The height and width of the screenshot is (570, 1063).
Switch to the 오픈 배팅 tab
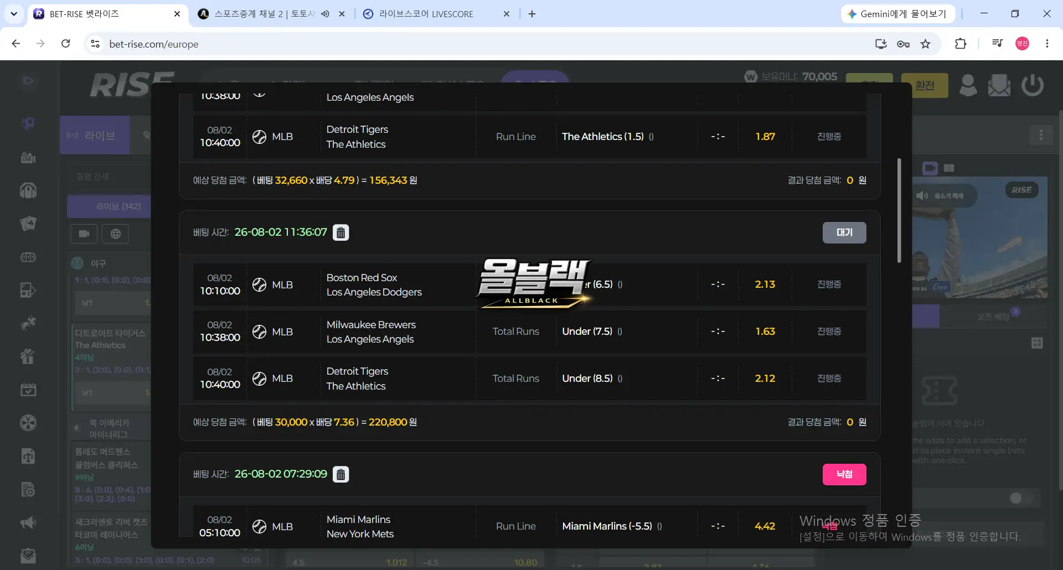994,317
